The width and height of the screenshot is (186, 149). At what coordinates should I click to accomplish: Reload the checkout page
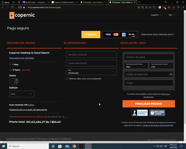coord(12,7)
